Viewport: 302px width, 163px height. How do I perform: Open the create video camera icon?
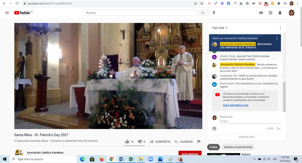tap(261, 13)
